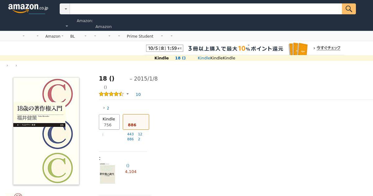Screen dimensions: 373x196
Task: Open the "886" new price link below formats
Action: point(130,139)
